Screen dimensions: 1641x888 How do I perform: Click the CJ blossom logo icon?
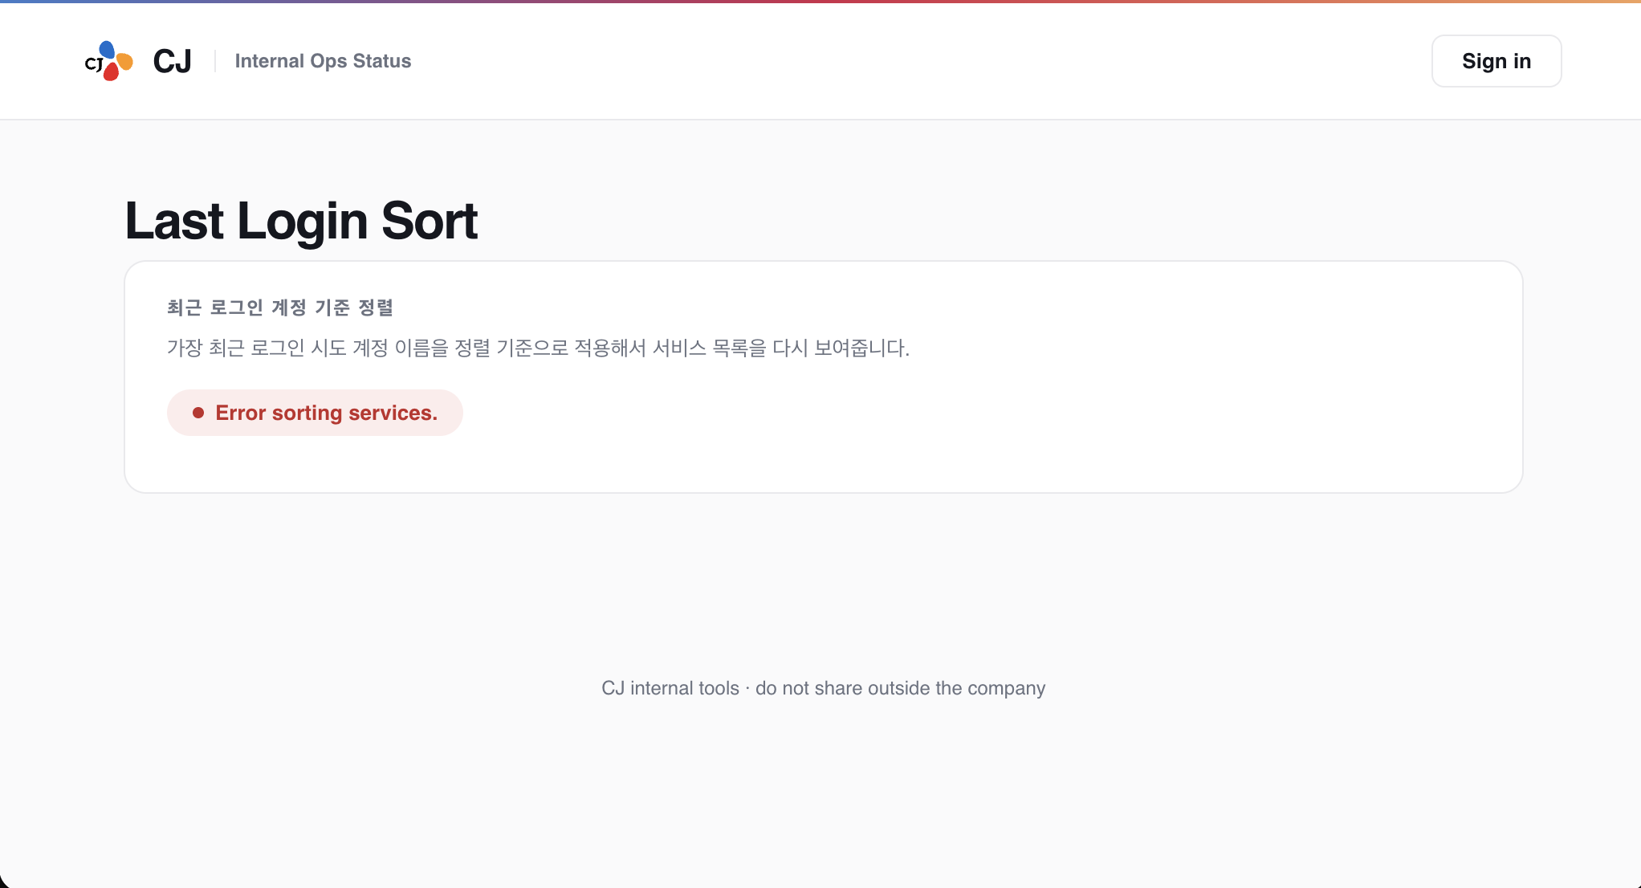pyautogui.click(x=108, y=61)
